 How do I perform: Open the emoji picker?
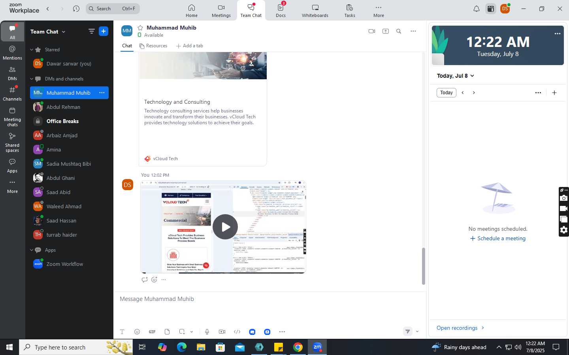[x=137, y=332]
